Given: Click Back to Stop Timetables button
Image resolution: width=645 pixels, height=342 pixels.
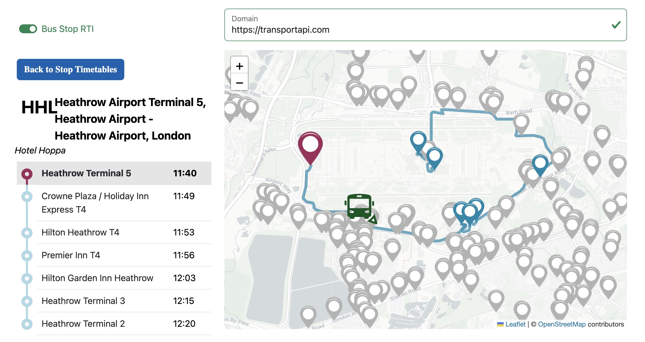Looking at the screenshot, I should [70, 70].
